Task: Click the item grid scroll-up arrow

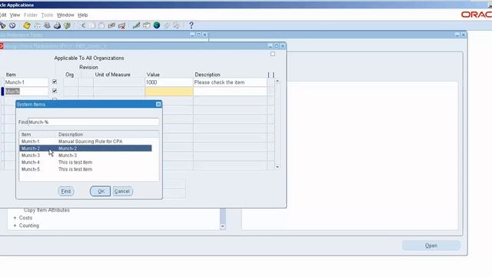Action: click(278, 82)
